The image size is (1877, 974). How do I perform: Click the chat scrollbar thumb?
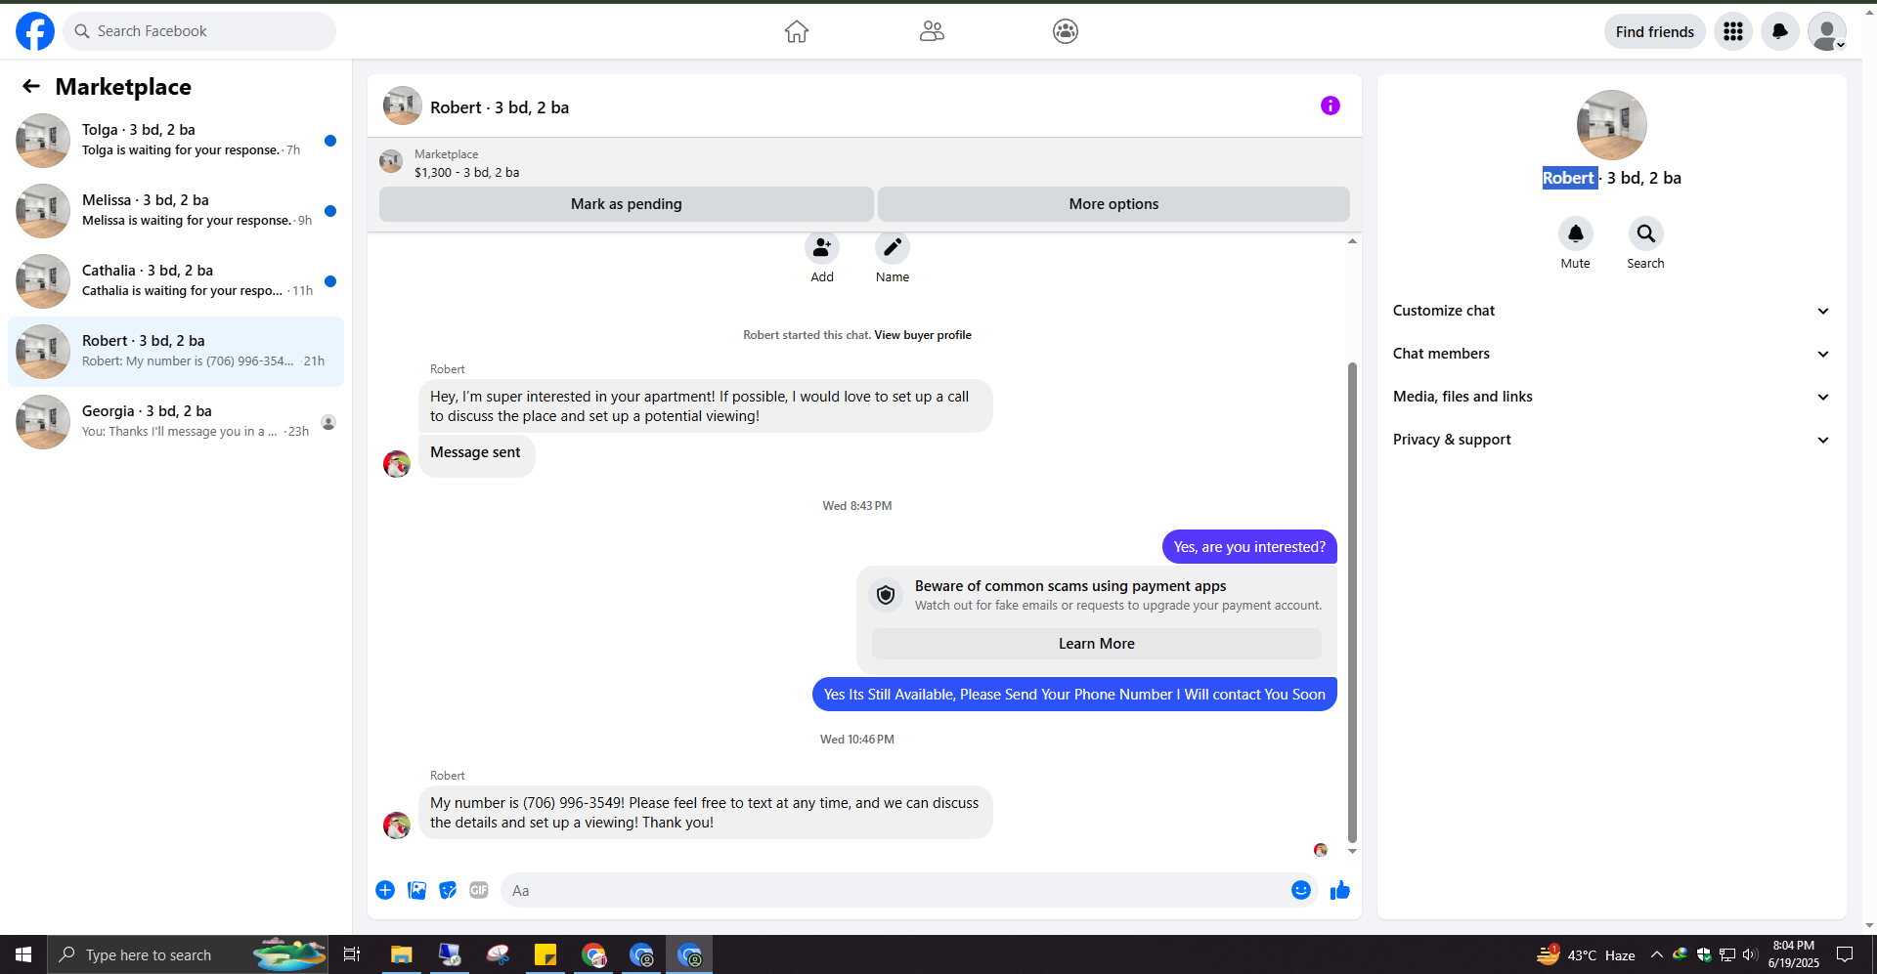(1353, 602)
